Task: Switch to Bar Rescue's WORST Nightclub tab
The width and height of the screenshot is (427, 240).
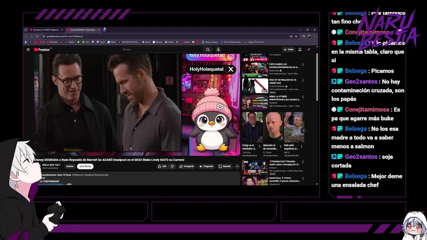Action: coord(46,30)
